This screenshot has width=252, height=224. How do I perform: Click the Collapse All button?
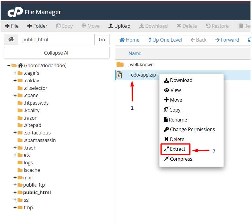[x=57, y=53]
